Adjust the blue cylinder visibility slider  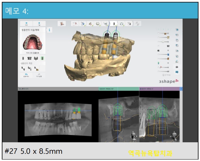click(164, 54)
